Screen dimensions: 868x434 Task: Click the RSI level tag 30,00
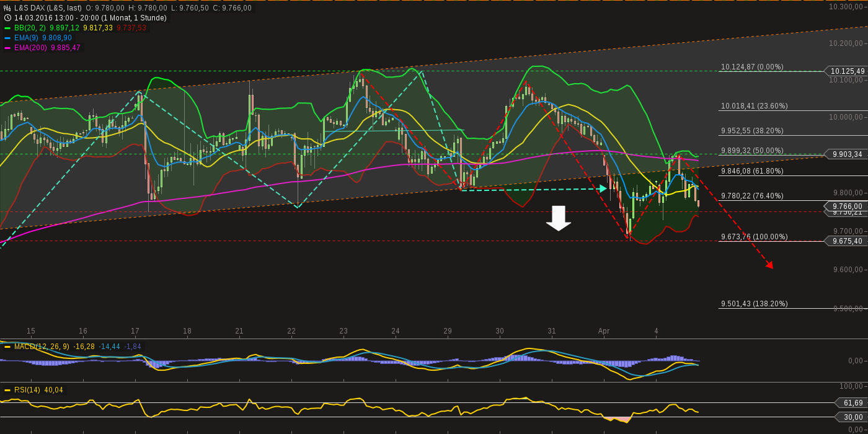tap(851, 417)
